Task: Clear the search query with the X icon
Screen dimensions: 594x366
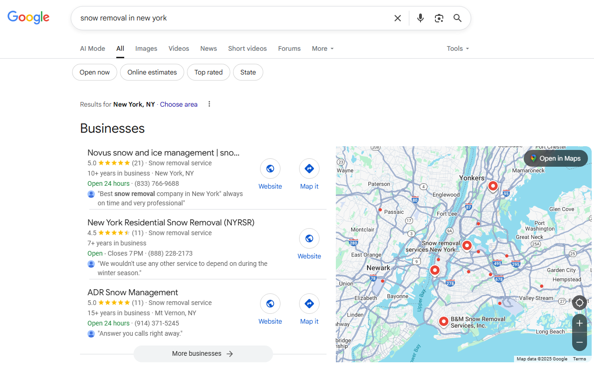Action: [x=398, y=18]
